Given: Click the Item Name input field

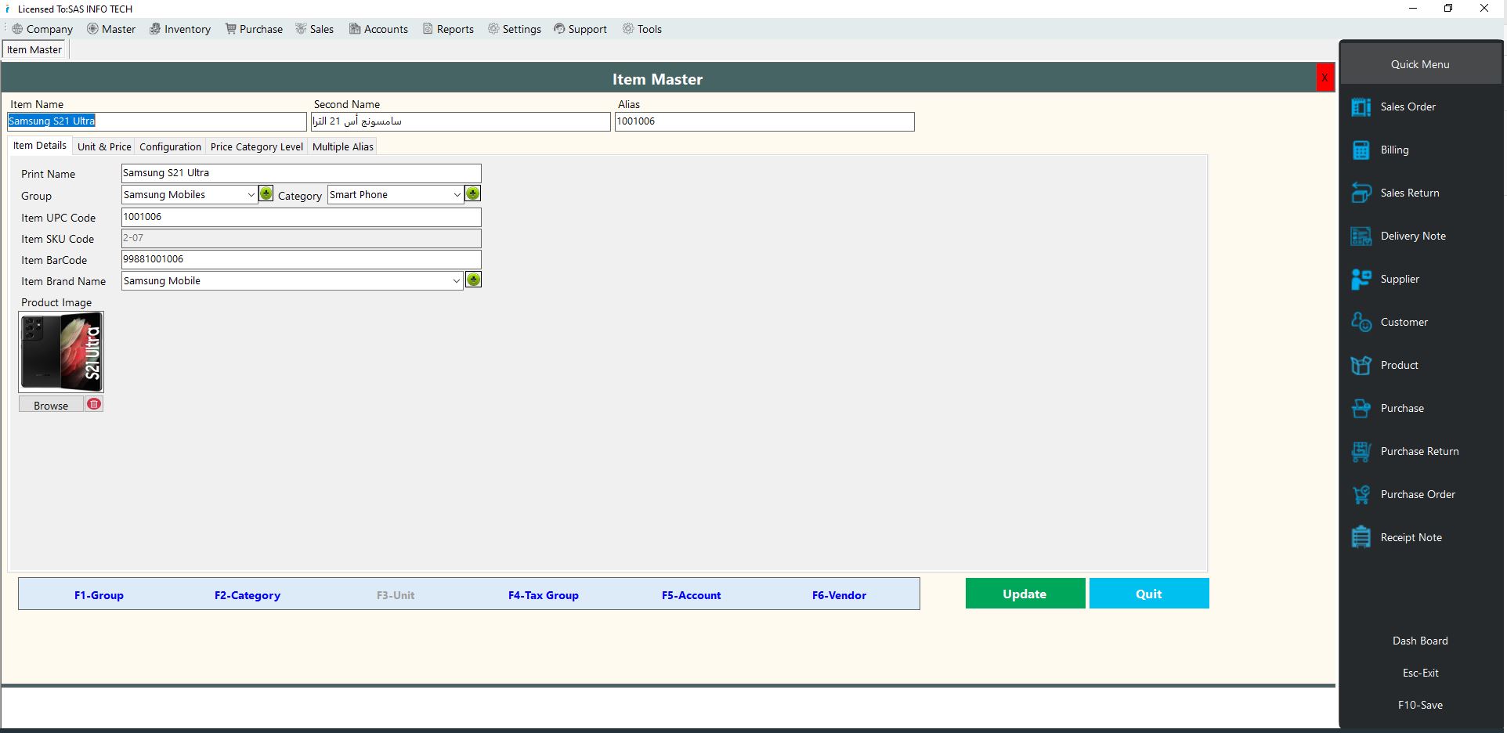Looking at the screenshot, I should pos(157,121).
